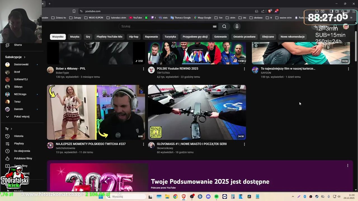Click the Brave Shields lion icon
This screenshot has height=201, width=358.
pyautogui.click(x=270, y=11)
